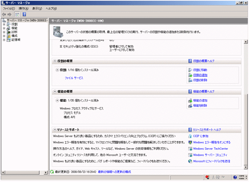Screen dimensions: 249x182
Task: Click the Windows プロセス アクティブ化サービス text
Action: (x=82, y=108)
